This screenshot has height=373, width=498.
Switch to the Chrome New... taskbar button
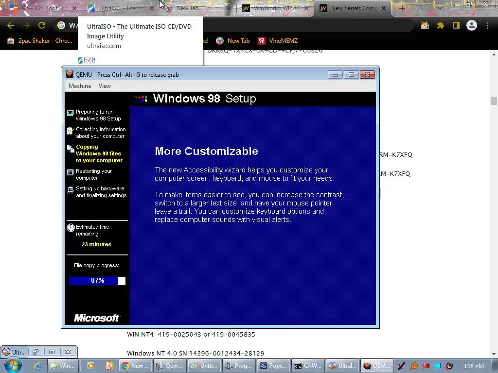click(x=136, y=366)
